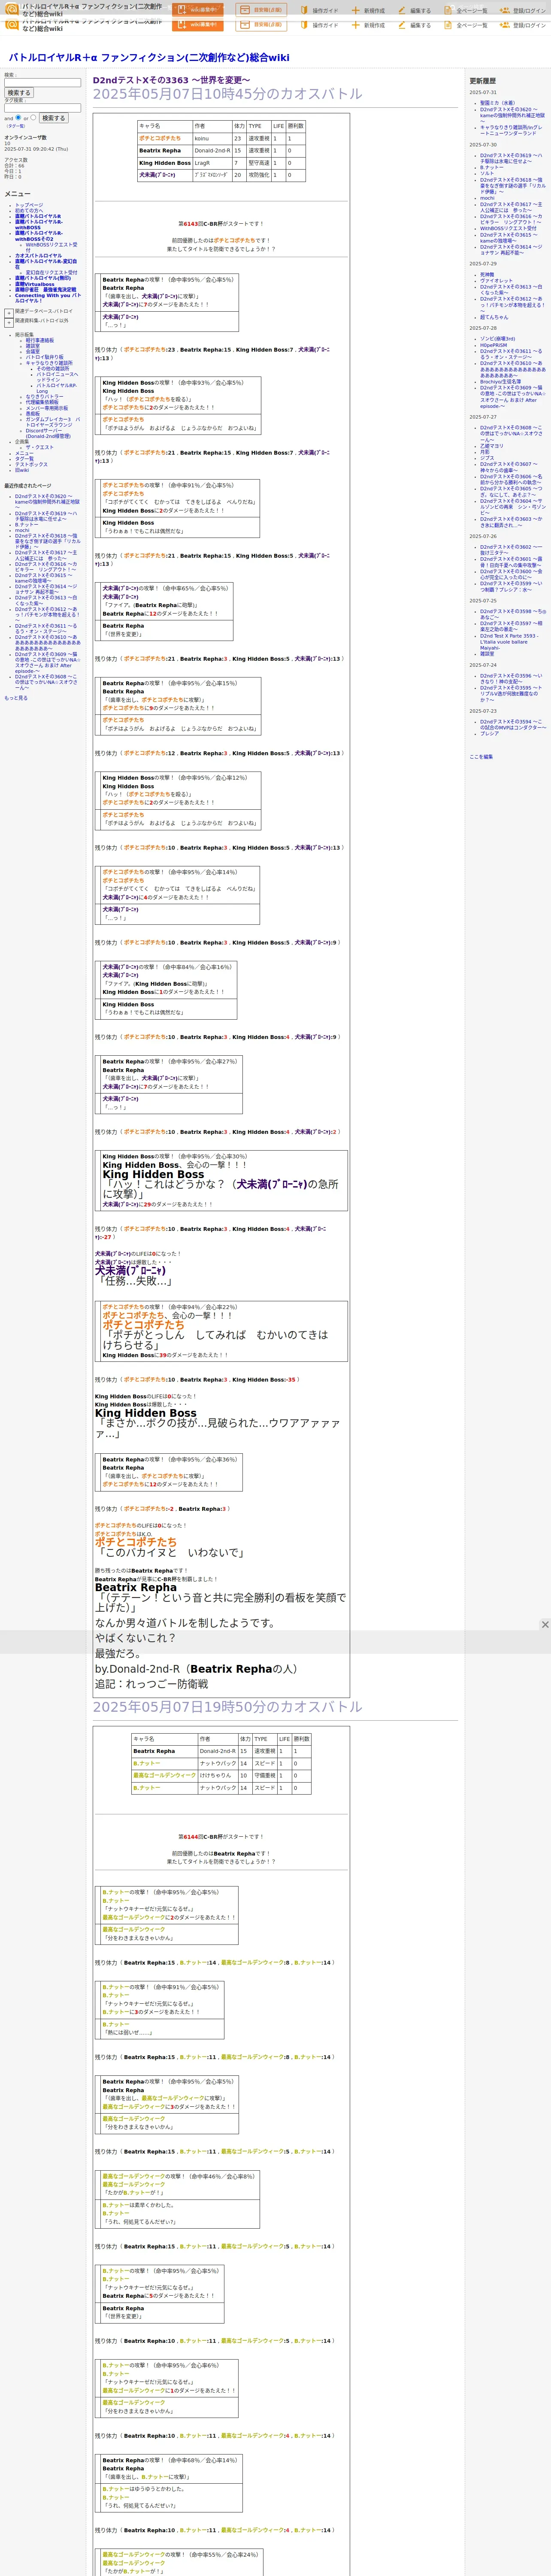Click もっと見る under recent pages
Viewport: 551px width, 2576px height.
[16, 698]
